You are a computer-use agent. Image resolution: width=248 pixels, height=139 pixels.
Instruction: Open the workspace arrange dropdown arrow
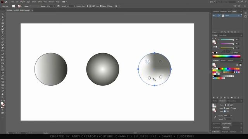click(66, 2)
